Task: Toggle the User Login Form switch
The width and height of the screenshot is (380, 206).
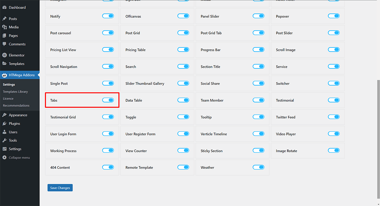Action: pyautogui.click(x=108, y=134)
